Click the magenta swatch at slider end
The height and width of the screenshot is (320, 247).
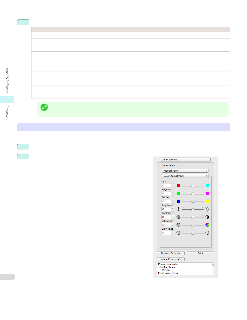click(x=207, y=193)
